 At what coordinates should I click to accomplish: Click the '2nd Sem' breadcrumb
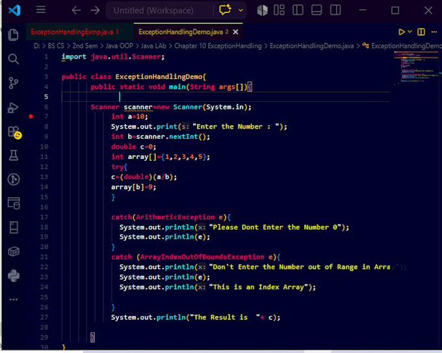(85, 46)
